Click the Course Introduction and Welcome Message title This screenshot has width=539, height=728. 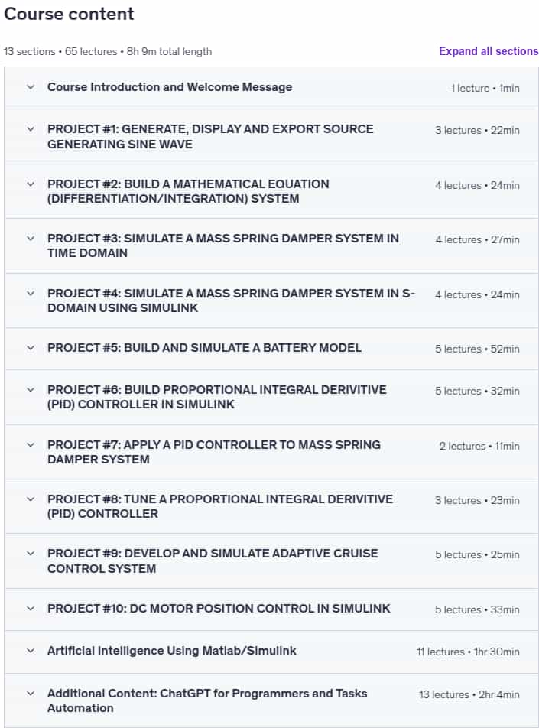[170, 87]
